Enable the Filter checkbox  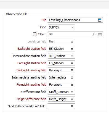point(34,34)
